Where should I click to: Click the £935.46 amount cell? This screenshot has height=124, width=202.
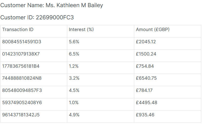(145, 115)
